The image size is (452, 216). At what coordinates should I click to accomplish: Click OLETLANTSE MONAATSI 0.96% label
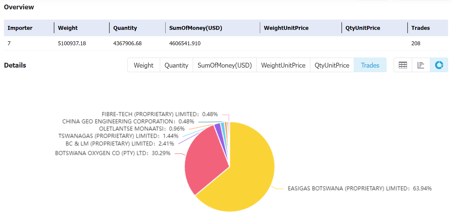[x=142, y=129]
